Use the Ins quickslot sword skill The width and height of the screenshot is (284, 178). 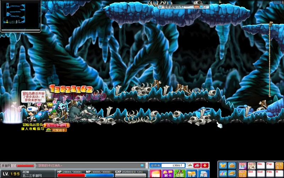coord(252,166)
